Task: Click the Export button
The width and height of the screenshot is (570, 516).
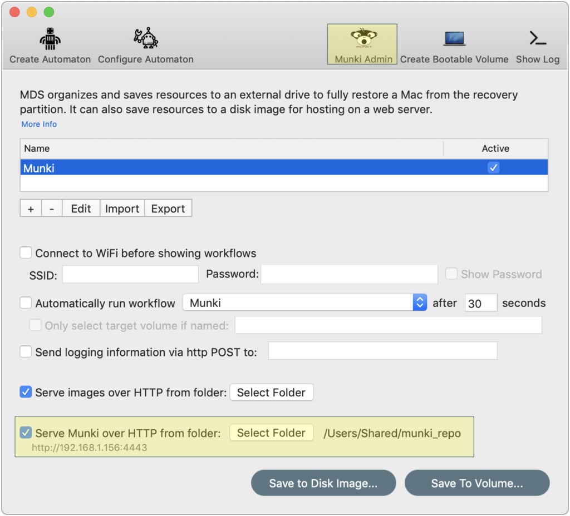Action: [x=168, y=209]
